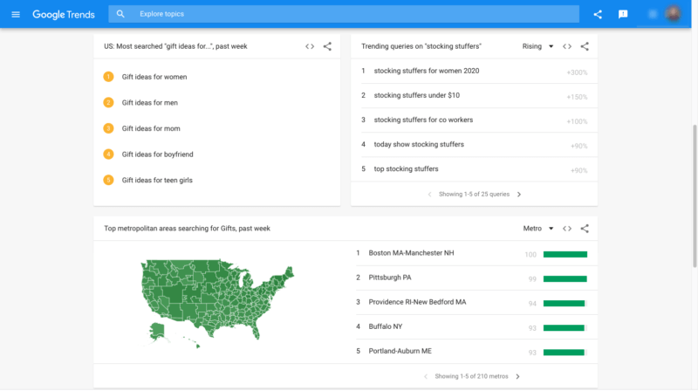Share the top metropolitan areas card
This screenshot has width=698, height=391.
point(585,229)
